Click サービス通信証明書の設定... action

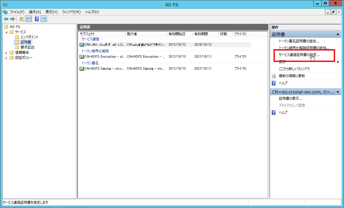(299, 55)
